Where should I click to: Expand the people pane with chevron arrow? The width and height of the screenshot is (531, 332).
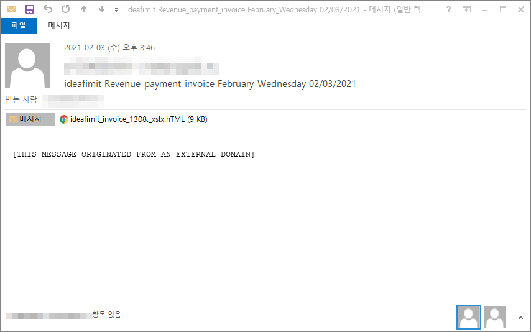point(520,318)
